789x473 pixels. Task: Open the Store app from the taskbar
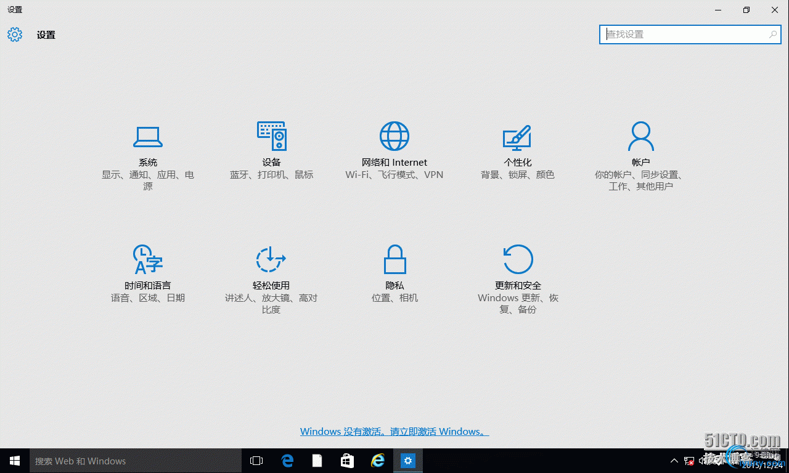tap(347, 461)
